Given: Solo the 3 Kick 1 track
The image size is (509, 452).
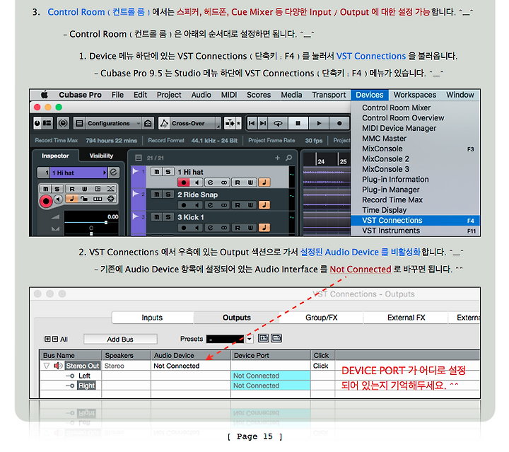Looking at the screenshot, I should [168, 217].
